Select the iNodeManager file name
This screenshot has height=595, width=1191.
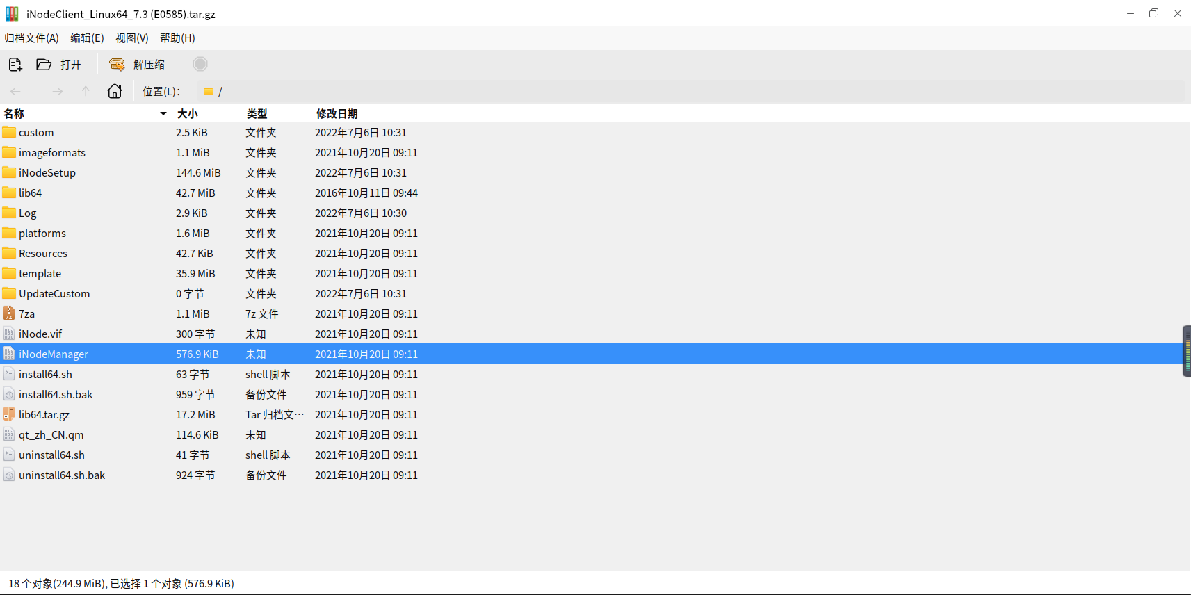54,354
